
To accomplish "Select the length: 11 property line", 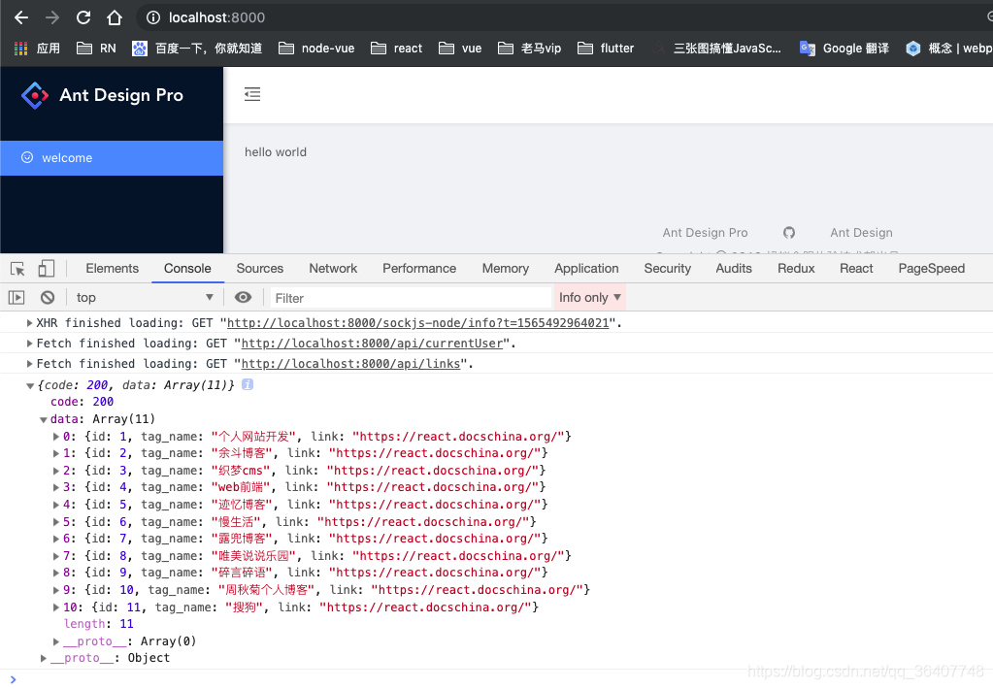I will 98,624.
